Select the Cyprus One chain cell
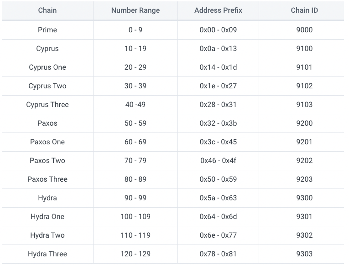This screenshot has height=265, width=349. coord(47,67)
